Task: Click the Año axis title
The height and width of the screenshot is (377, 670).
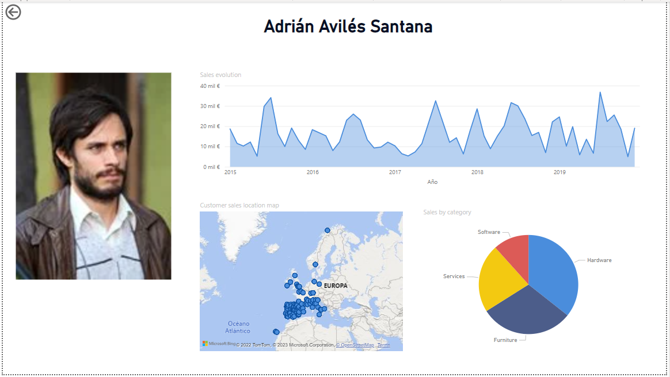Action: 432,182
